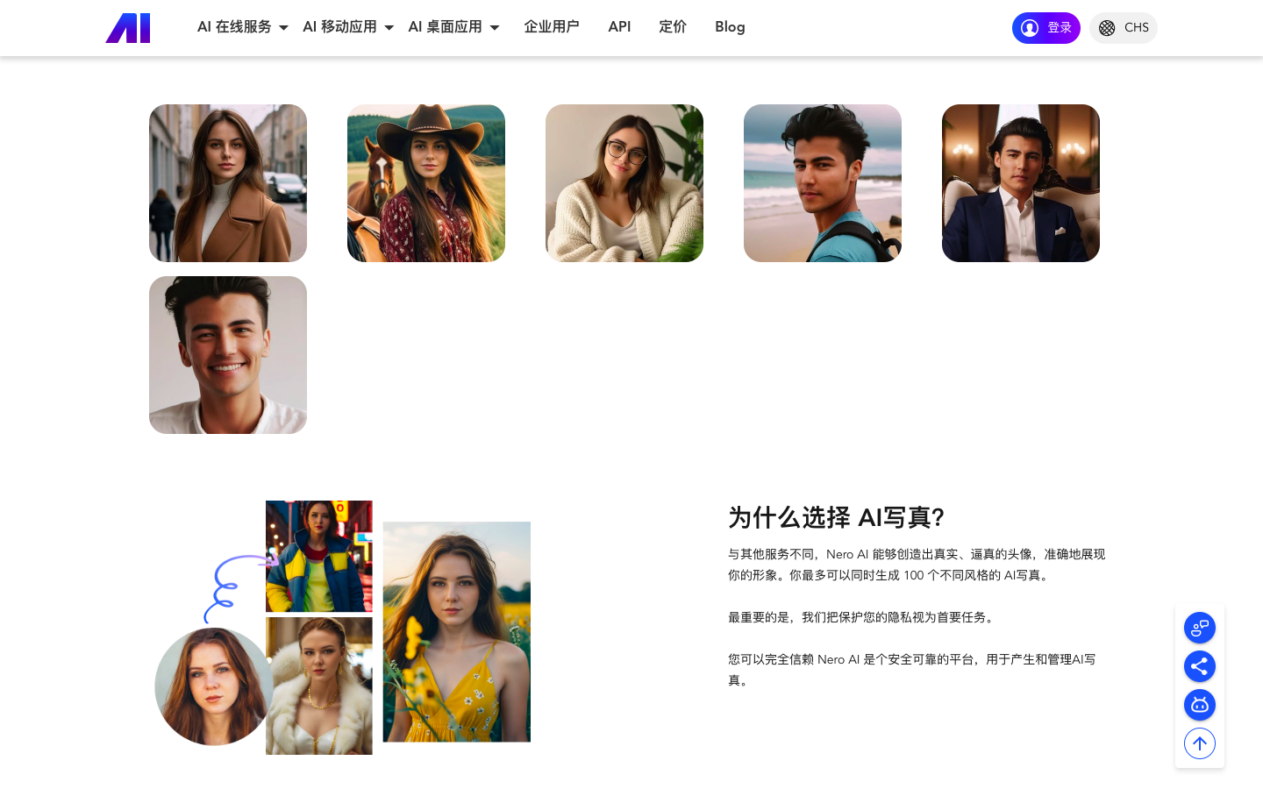Click the share floating icon

point(1200,666)
